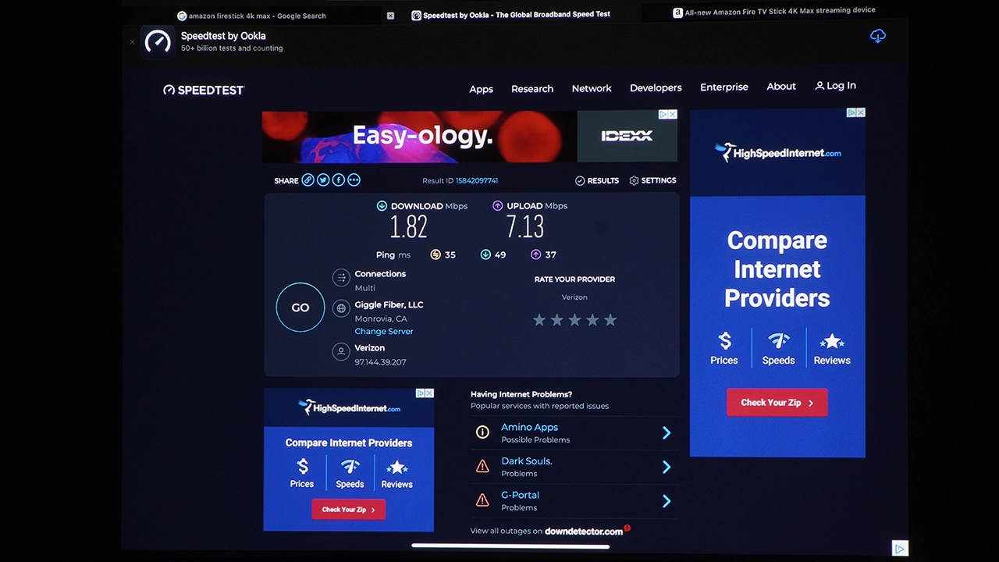Open the Settings gear
Image resolution: width=999 pixels, height=562 pixels.
click(x=652, y=180)
